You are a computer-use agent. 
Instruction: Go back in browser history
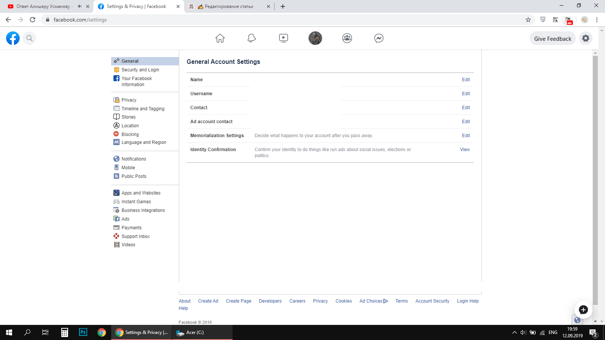pos(8,20)
